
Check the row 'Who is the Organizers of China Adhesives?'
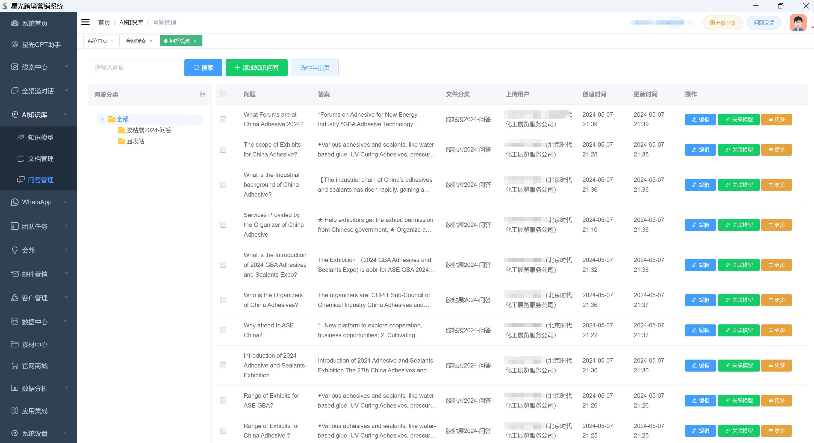(x=223, y=300)
